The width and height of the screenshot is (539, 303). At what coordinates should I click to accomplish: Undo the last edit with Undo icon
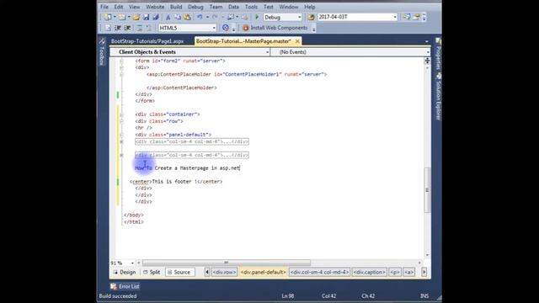tap(200, 17)
